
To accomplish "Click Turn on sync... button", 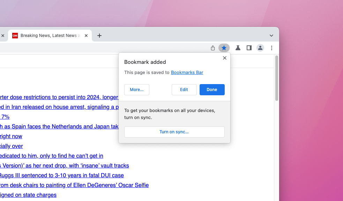I will [174, 132].
